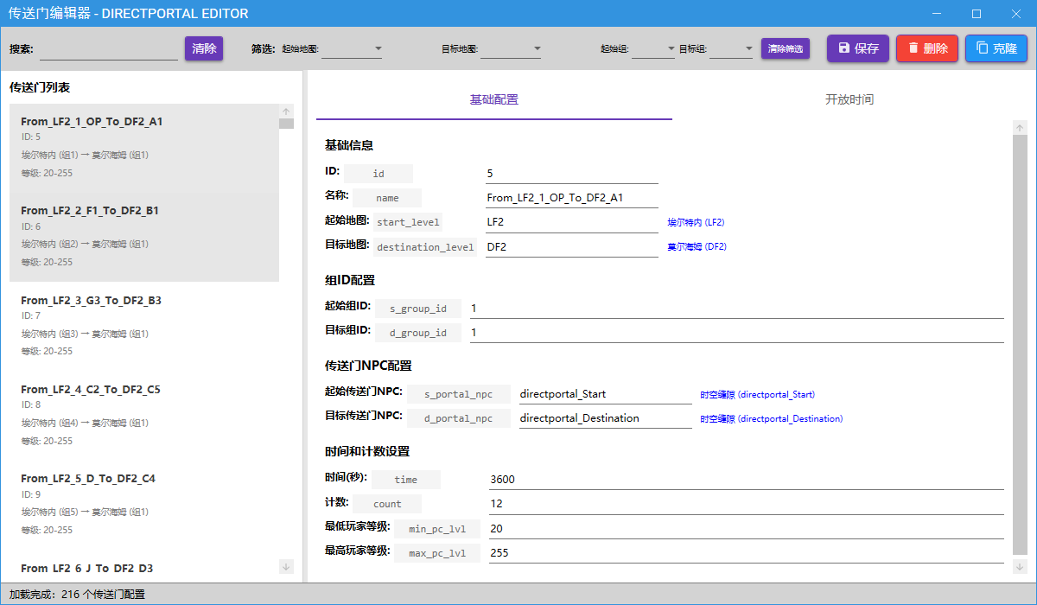Maximize the DIRECTPORTAL EDITOR window
Image resolution: width=1037 pixels, height=605 pixels.
coord(977,13)
